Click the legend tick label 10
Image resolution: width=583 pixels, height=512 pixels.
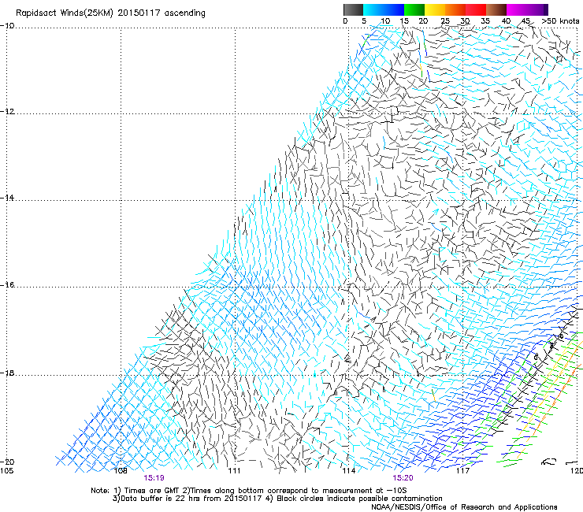385,21
